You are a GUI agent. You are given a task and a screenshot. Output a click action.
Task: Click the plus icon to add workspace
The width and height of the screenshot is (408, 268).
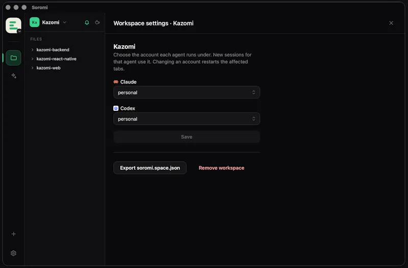pos(14,234)
